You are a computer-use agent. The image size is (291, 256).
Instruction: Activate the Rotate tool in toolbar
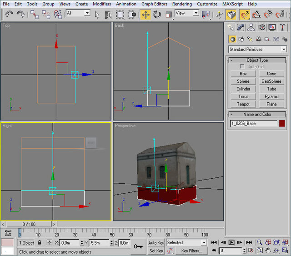point(157,14)
